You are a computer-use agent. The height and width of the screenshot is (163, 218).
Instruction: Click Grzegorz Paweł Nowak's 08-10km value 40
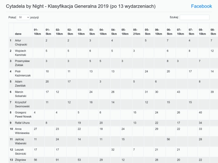pyautogui.click(x=200, y=112)
